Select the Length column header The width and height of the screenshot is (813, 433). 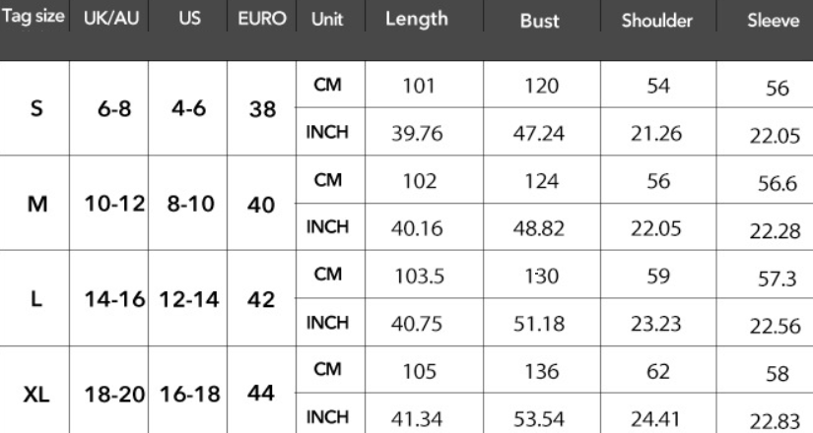pos(416,19)
